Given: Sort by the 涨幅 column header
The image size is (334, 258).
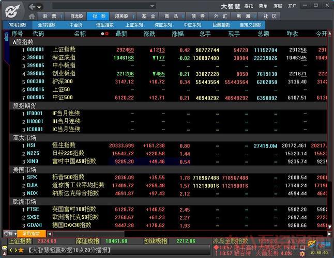Looking at the screenshot, I should click(177, 34).
